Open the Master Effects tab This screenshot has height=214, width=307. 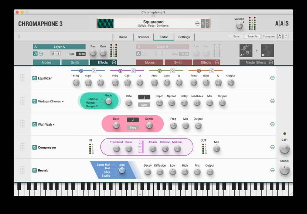coord(256,62)
